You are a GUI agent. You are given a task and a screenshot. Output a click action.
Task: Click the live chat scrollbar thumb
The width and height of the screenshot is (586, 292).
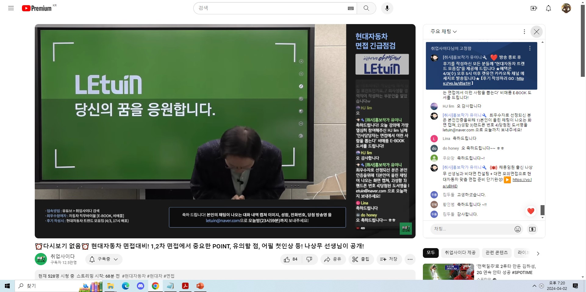[542, 210]
